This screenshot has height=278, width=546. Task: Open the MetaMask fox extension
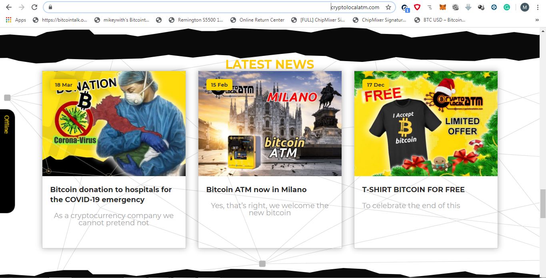coord(443,7)
